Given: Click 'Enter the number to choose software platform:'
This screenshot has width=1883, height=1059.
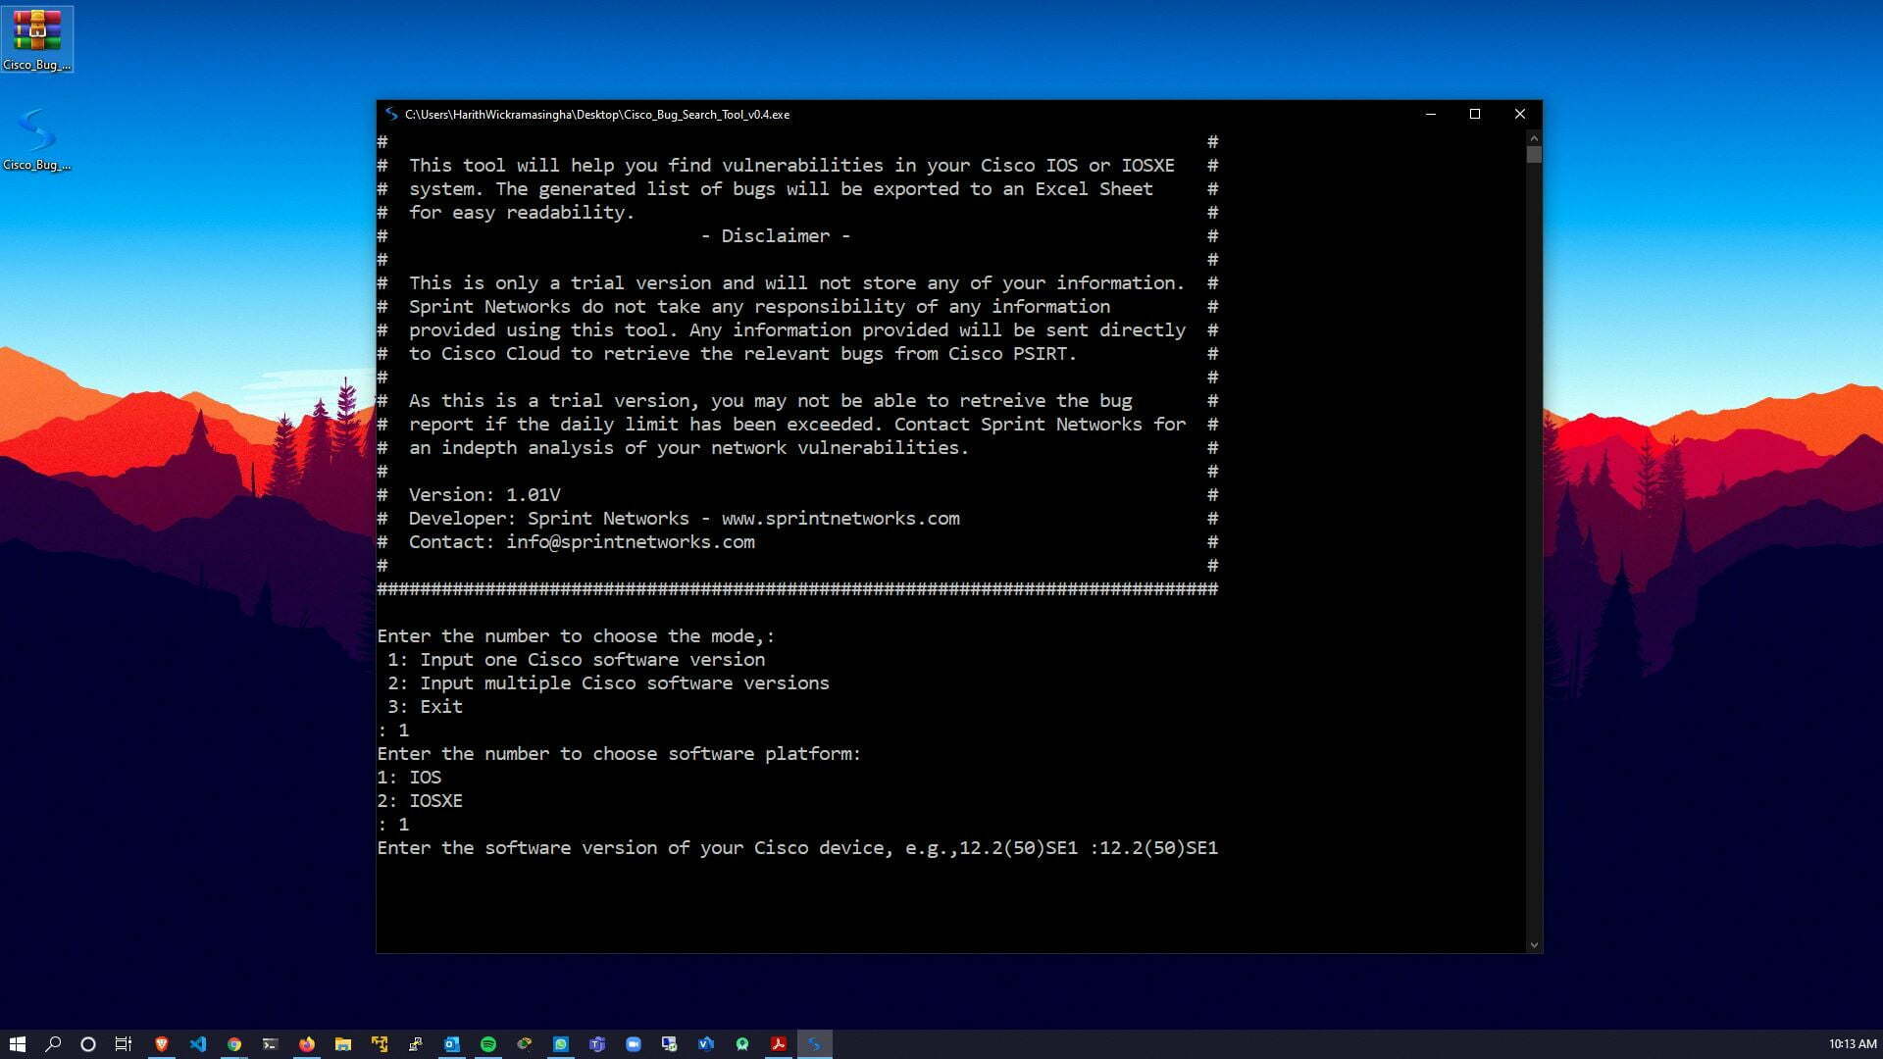Looking at the screenshot, I should pyautogui.click(x=619, y=754).
